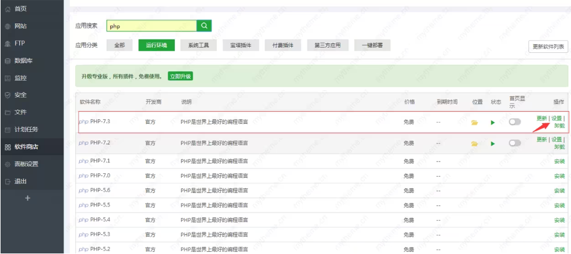This screenshot has height=254, width=571.
Task: Click 安装 link for PHP-5.3
Action: pyautogui.click(x=559, y=235)
